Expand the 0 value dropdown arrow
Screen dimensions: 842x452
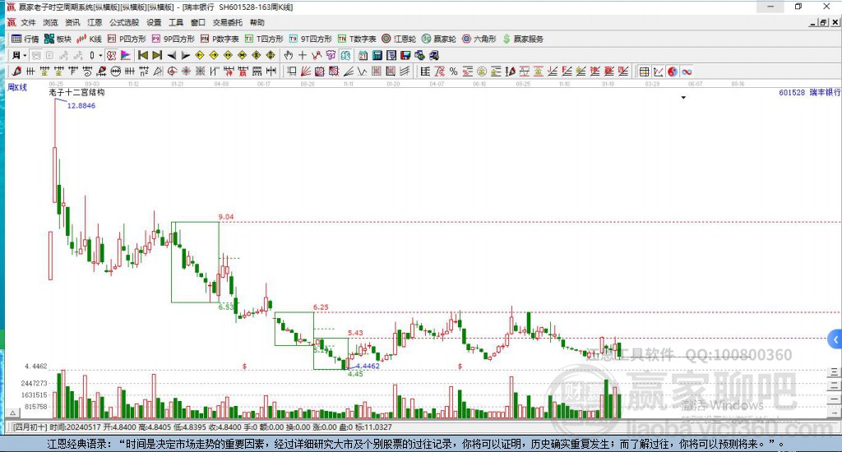tap(100, 55)
